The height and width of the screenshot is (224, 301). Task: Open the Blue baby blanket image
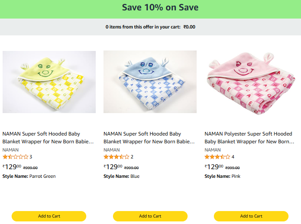[150, 82]
